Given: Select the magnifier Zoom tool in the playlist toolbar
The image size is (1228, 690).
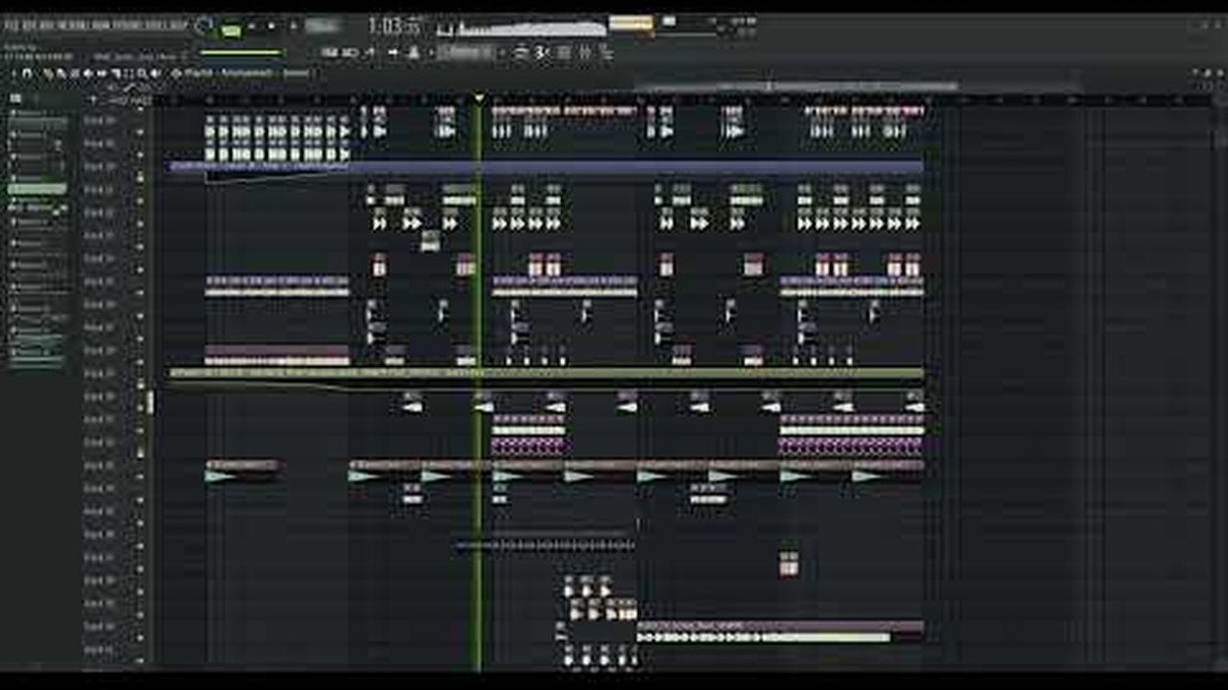Looking at the screenshot, I should (x=141, y=73).
